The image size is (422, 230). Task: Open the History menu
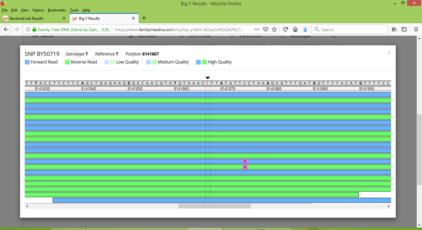[38, 10]
